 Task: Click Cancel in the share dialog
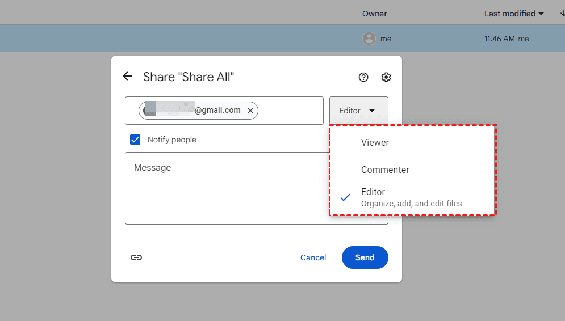tap(313, 257)
